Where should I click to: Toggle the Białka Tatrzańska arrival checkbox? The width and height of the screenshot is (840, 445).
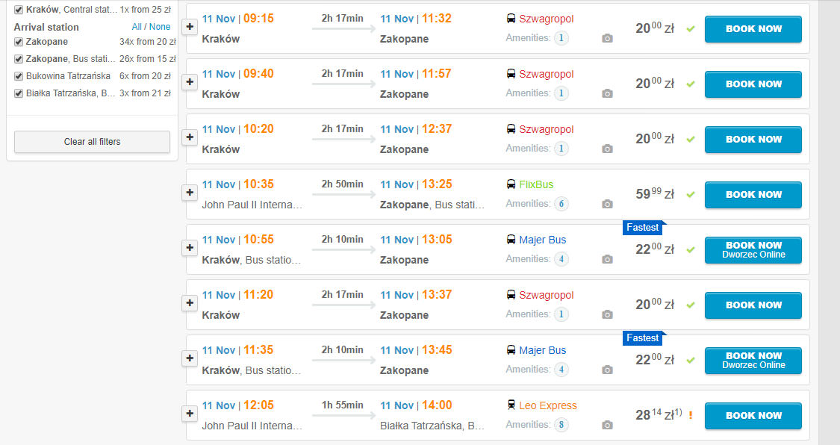pos(19,93)
